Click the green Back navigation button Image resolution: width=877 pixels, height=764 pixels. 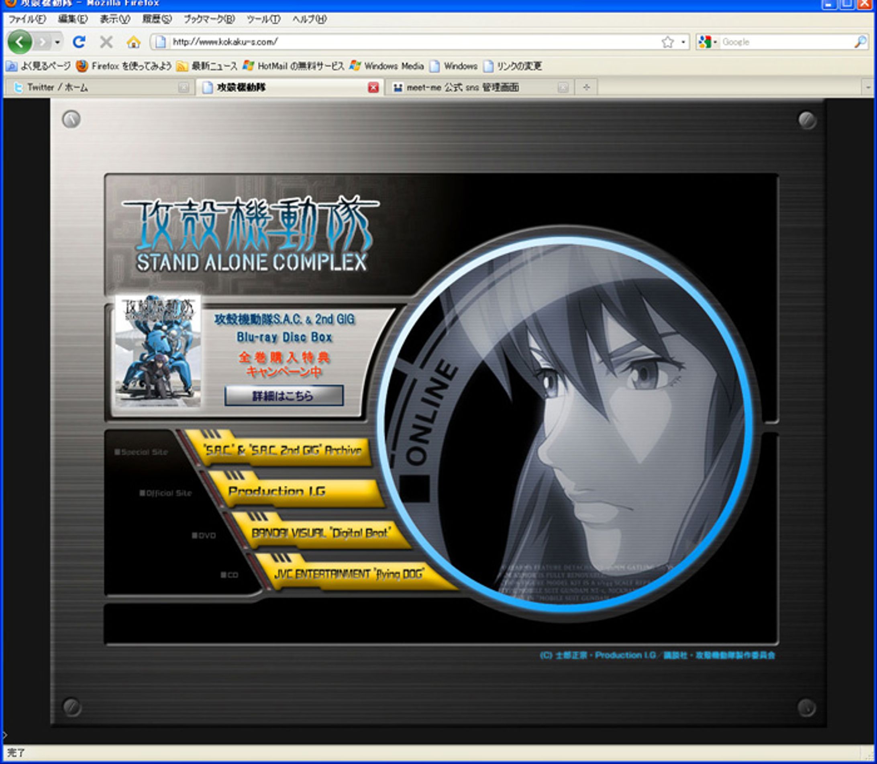[20, 42]
